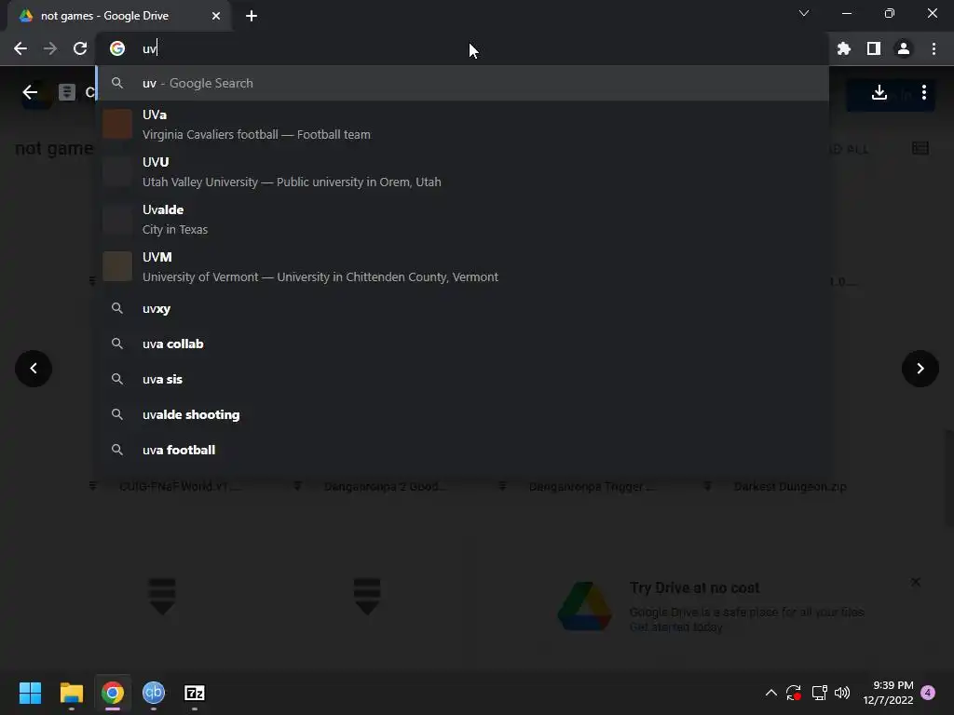This screenshot has width=954, height=715.
Task: Open the network tray icon
Action: click(x=819, y=693)
